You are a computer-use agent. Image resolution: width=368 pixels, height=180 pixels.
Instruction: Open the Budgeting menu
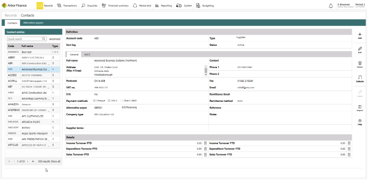pyautogui.click(x=205, y=5)
